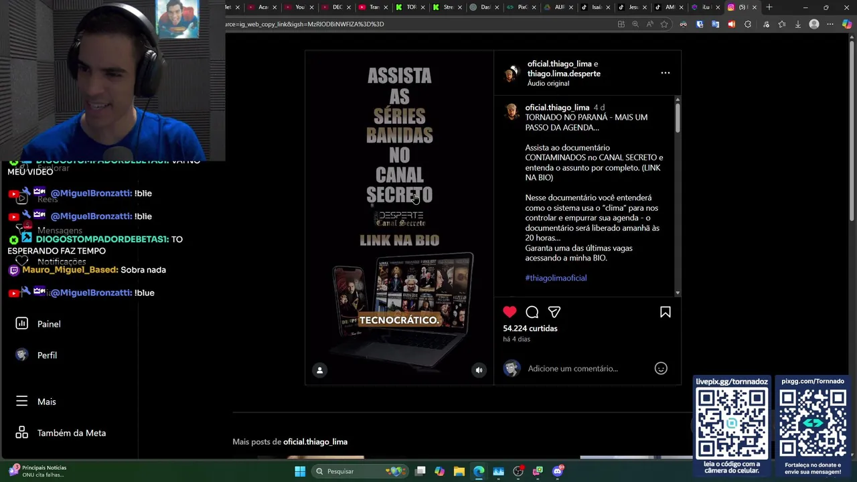Open the Copilot icon in browser toolbar
Viewport: 857px width, 482px height.
pos(847,24)
